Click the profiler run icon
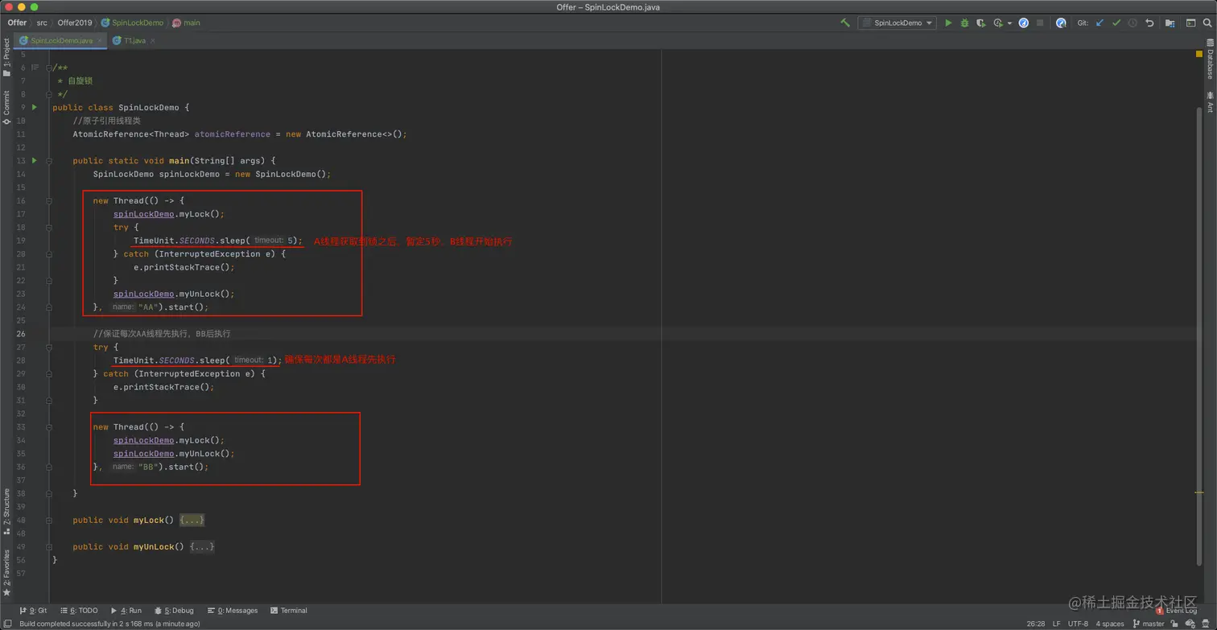This screenshot has height=630, width=1217. click(998, 23)
